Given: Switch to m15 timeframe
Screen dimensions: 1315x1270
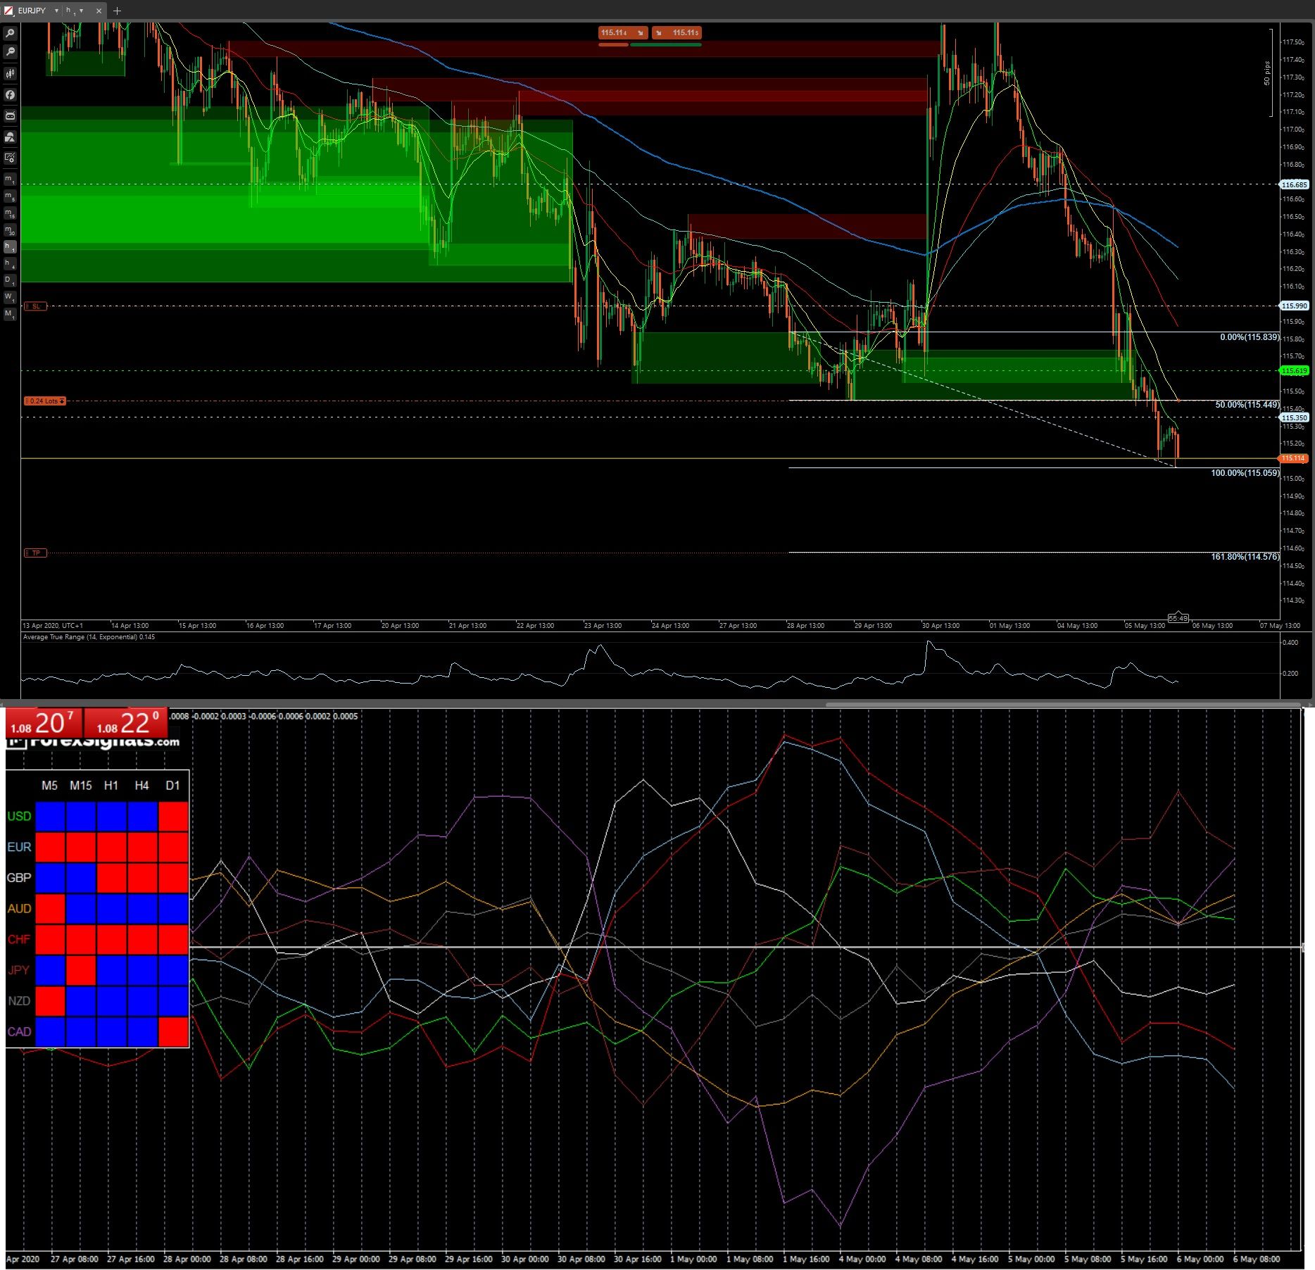Looking at the screenshot, I should (10, 213).
